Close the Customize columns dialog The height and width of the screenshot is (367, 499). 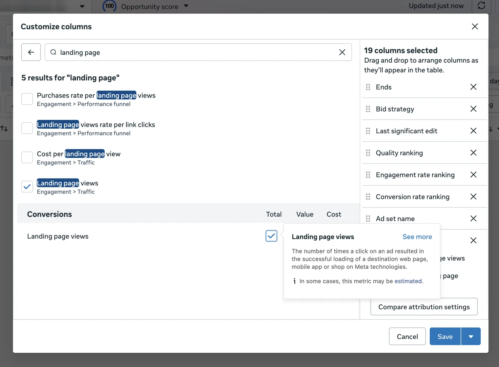coord(475,26)
